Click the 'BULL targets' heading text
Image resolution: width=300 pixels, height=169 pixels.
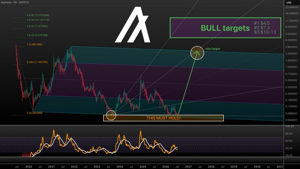pyautogui.click(x=225, y=28)
